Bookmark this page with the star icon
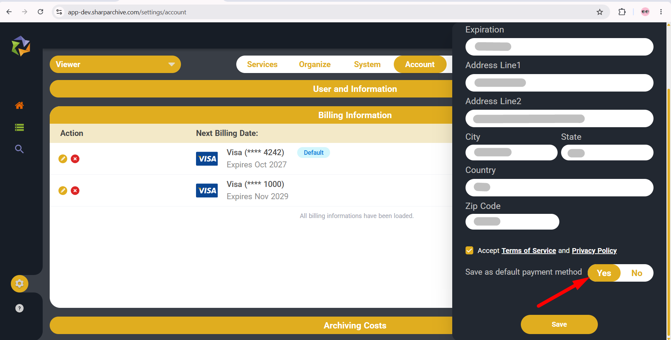 600,12
